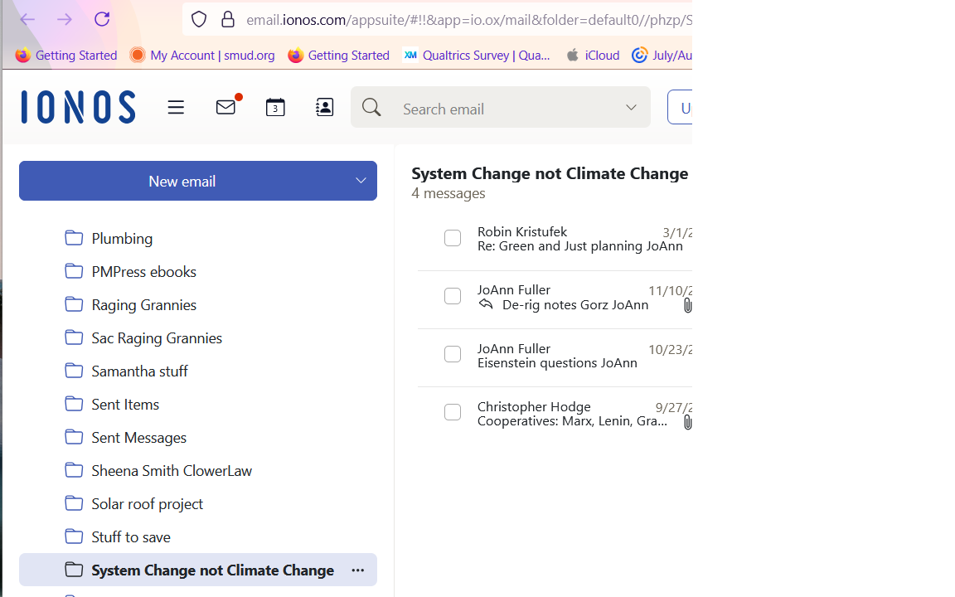The width and height of the screenshot is (955, 597).
Task: Type in the Search email field
Action: pos(506,109)
